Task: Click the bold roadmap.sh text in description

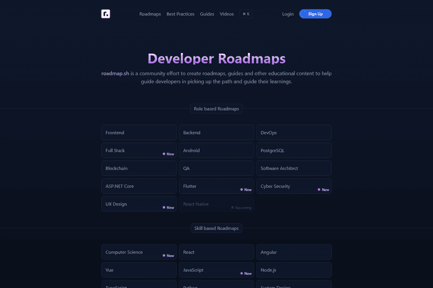Action: coord(115,74)
